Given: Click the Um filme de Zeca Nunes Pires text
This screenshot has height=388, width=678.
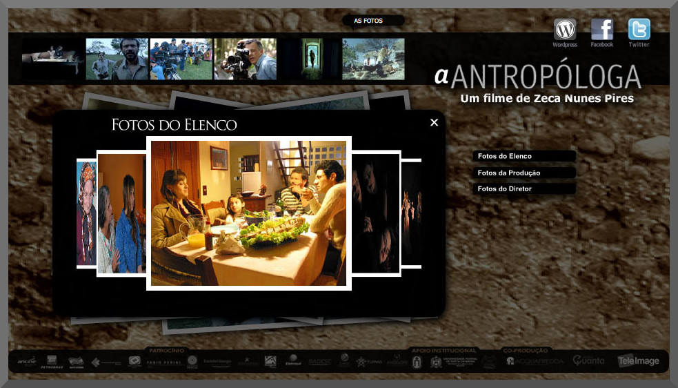Looking at the screenshot, I should (547, 99).
